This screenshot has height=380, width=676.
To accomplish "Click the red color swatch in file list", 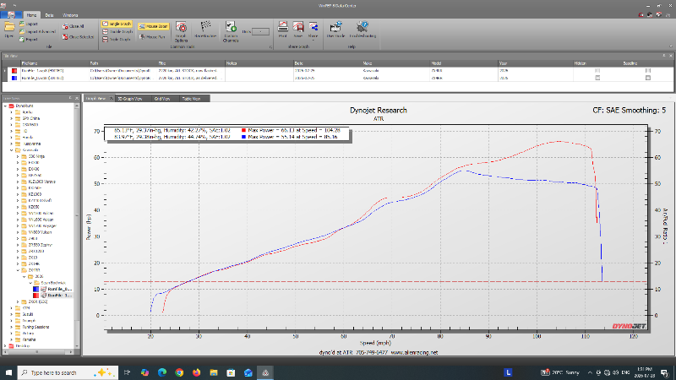I will pos(14,71).
